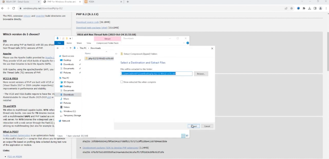Open the Share ribbon tab

tap(79, 43)
